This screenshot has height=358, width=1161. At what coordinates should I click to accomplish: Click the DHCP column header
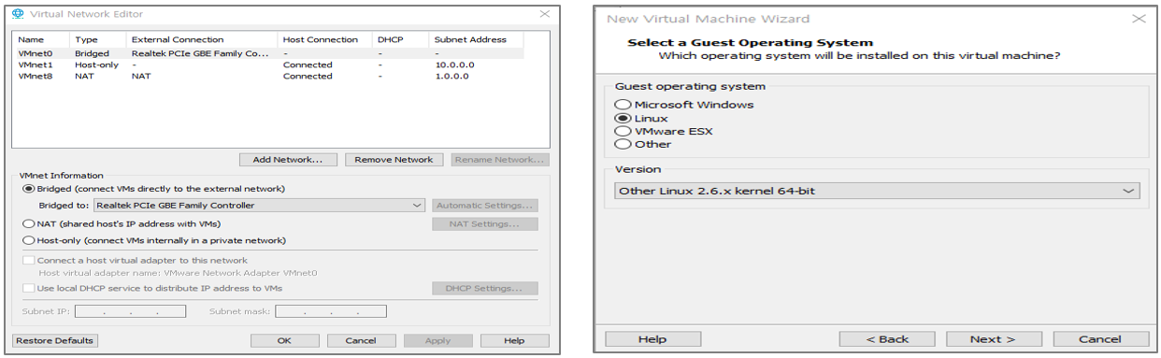401,39
